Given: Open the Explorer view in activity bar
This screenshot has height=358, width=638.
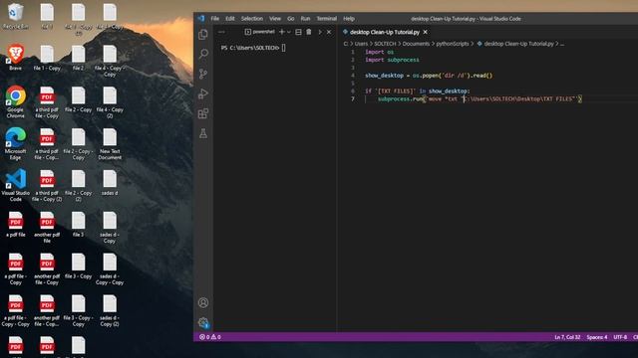Looking at the screenshot, I should pyautogui.click(x=203, y=34).
